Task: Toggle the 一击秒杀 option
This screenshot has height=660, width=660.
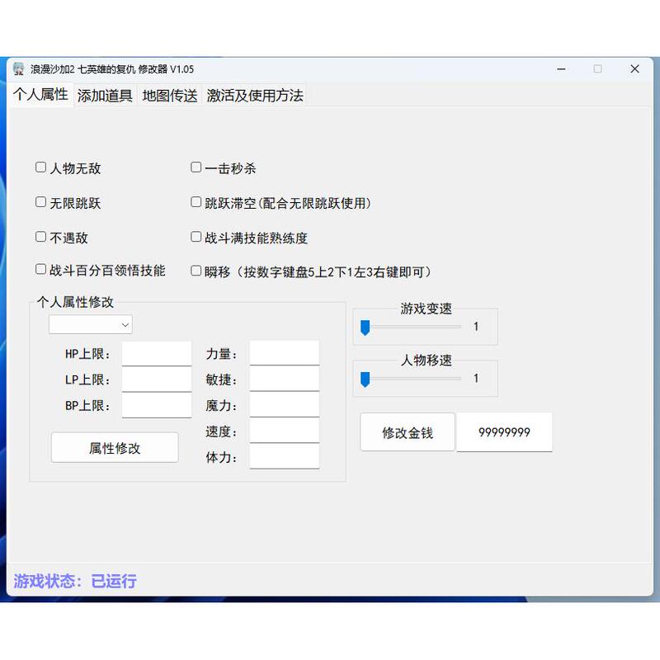Action: (196, 167)
